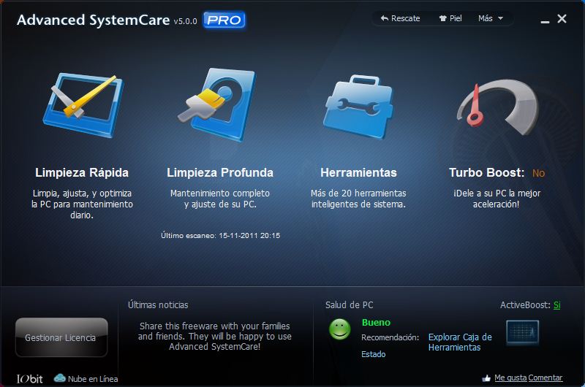Click the Nube en Línea cloud icon

pos(60,378)
